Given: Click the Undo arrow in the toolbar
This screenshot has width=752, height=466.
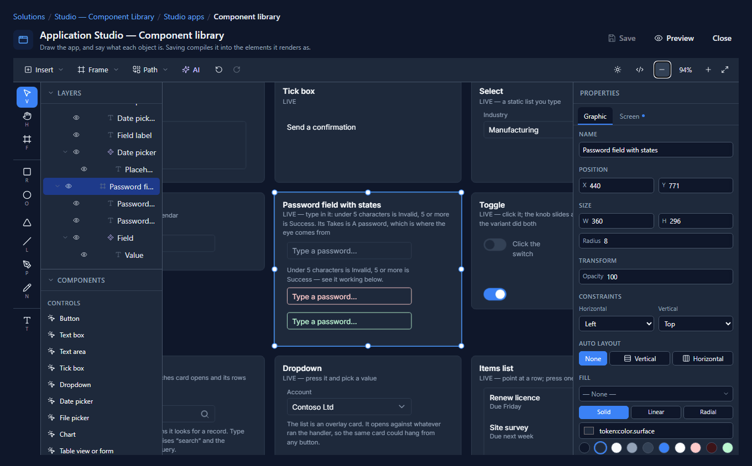Looking at the screenshot, I should [219, 70].
